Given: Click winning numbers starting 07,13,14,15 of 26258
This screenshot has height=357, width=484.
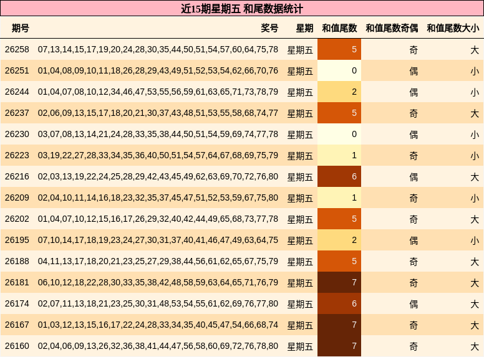Looking at the screenshot, I should 158,49.
